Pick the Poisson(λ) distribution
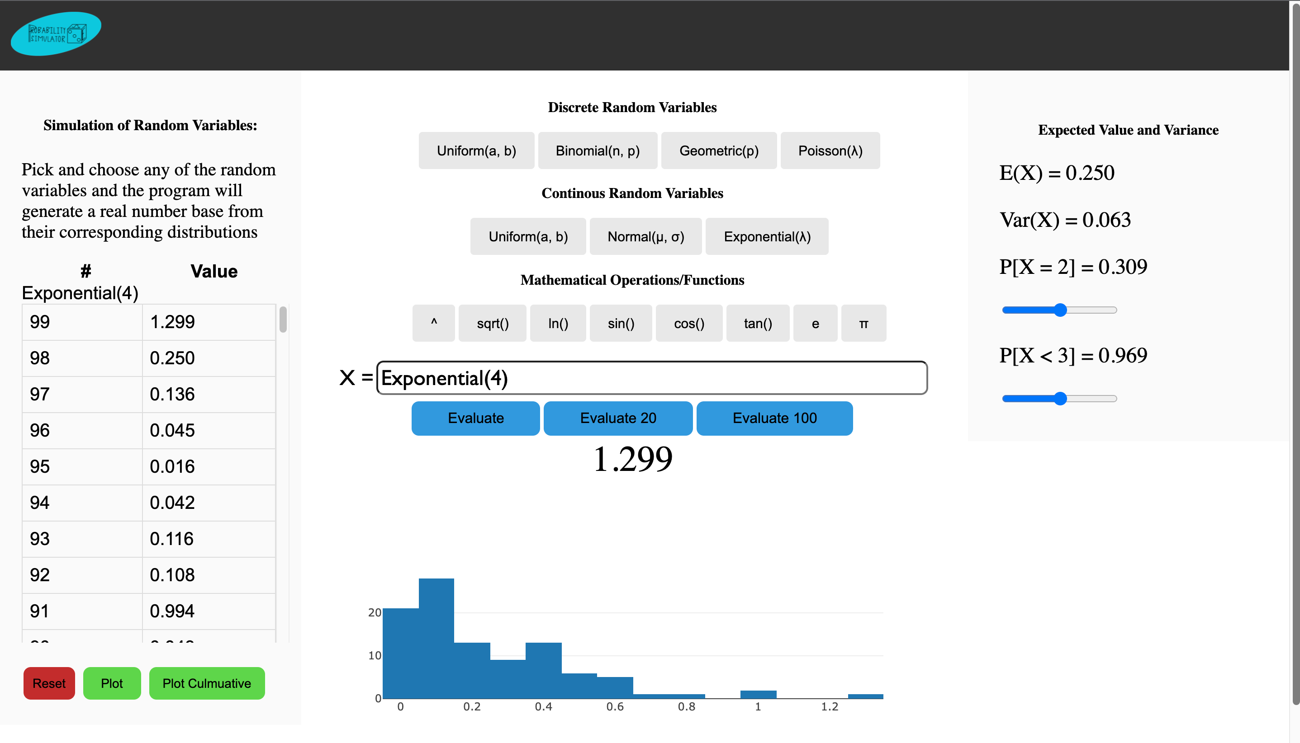Image resolution: width=1300 pixels, height=743 pixels. [830, 150]
